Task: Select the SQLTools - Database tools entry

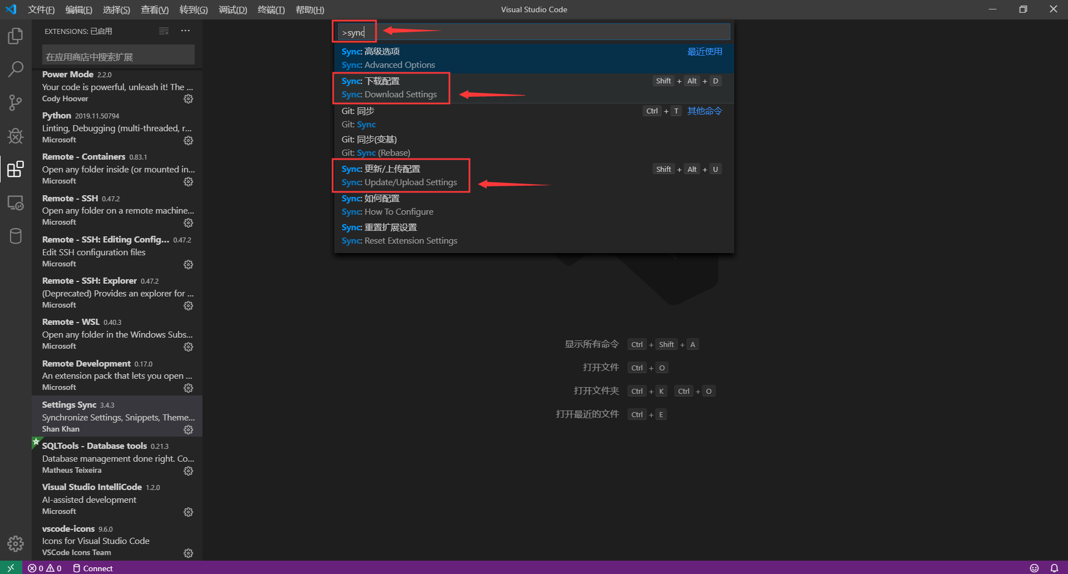Action: click(x=117, y=458)
